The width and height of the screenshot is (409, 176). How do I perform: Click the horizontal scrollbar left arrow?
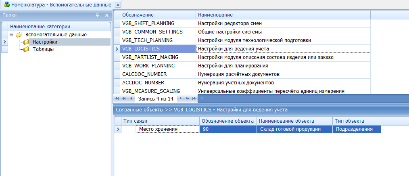pyautogui.click(x=200, y=98)
